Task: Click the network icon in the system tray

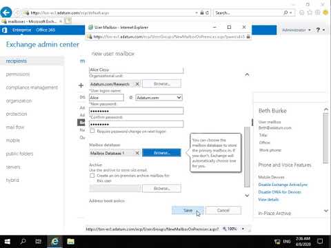Action: (x=277, y=242)
